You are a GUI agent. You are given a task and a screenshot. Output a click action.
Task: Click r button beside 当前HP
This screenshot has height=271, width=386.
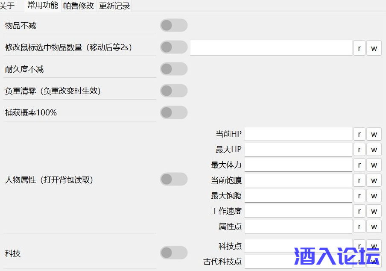point(359,134)
